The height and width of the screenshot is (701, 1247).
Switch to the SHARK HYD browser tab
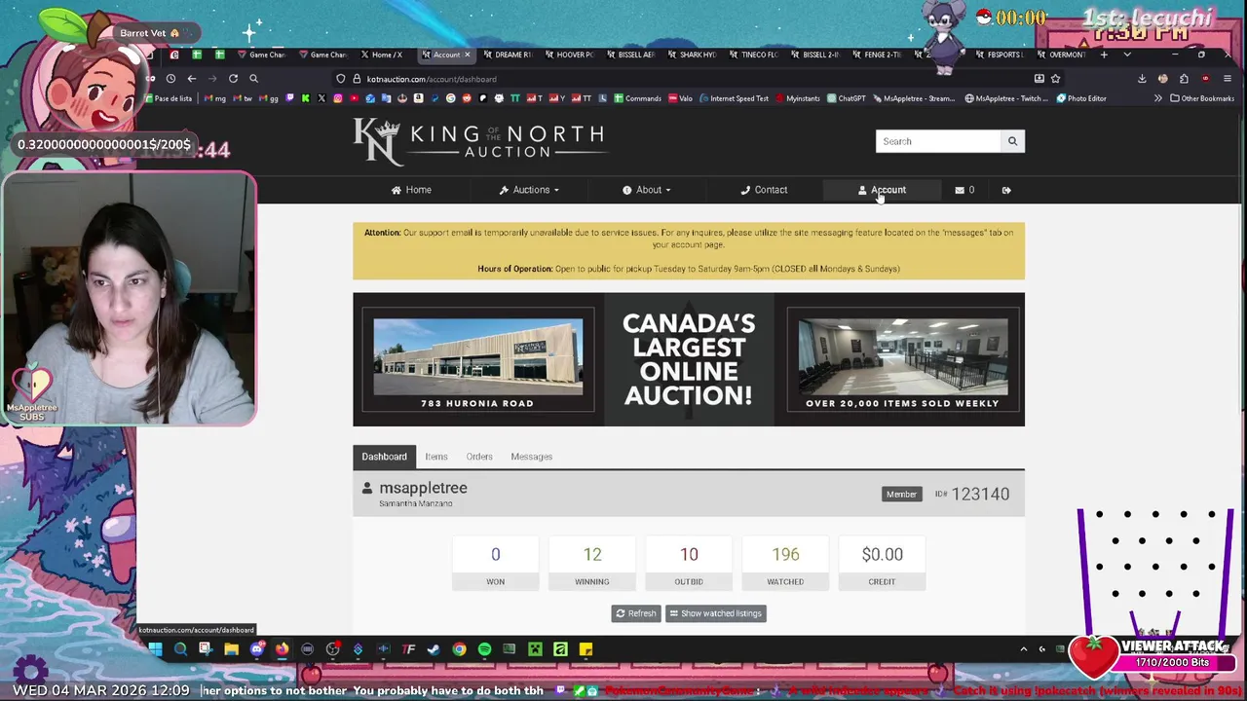coord(692,55)
